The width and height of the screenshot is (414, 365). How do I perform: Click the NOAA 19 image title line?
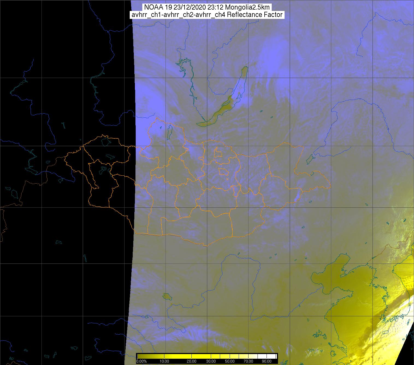[207, 7]
